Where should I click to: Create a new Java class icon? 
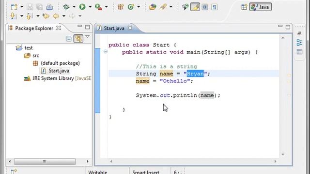(131, 7)
